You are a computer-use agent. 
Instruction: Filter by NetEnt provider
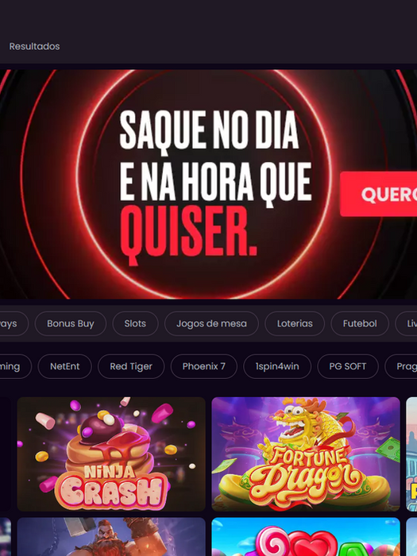click(x=65, y=366)
